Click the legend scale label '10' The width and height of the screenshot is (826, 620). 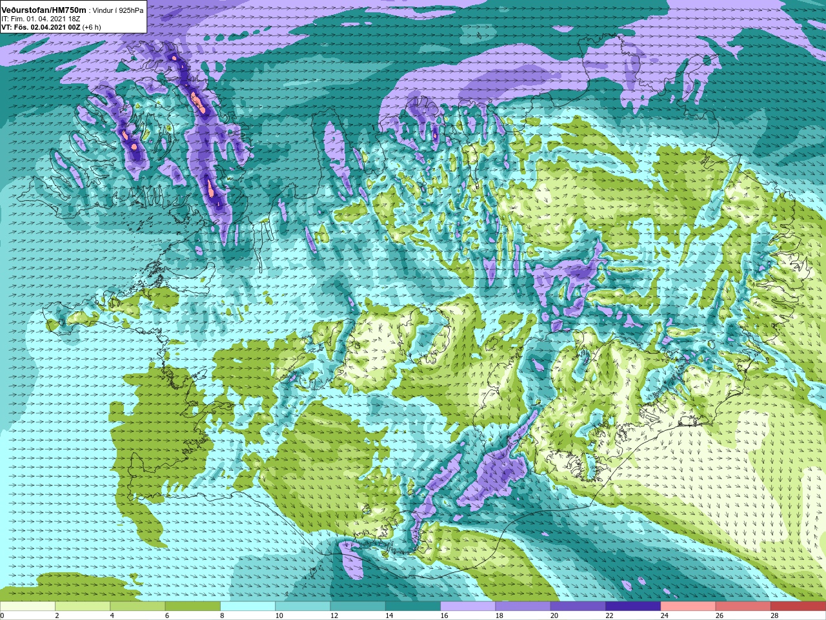point(279,615)
